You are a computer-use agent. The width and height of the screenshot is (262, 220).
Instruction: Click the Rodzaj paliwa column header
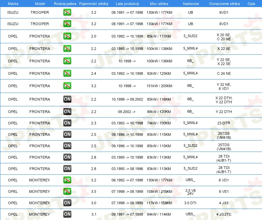click(65, 4)
